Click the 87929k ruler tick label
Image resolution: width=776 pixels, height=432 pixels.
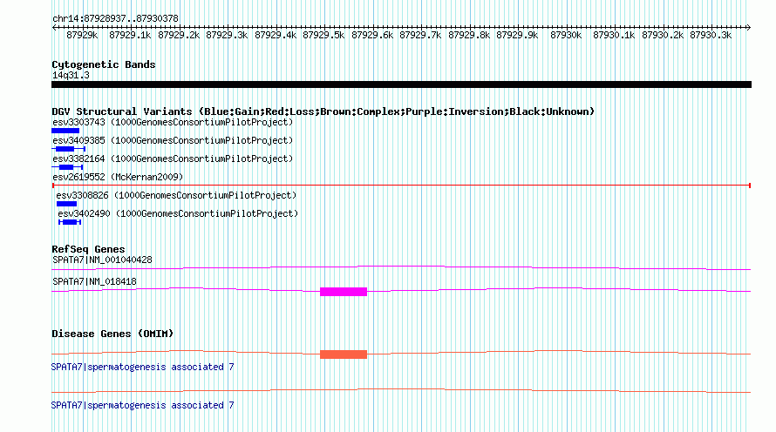(82, 35)
